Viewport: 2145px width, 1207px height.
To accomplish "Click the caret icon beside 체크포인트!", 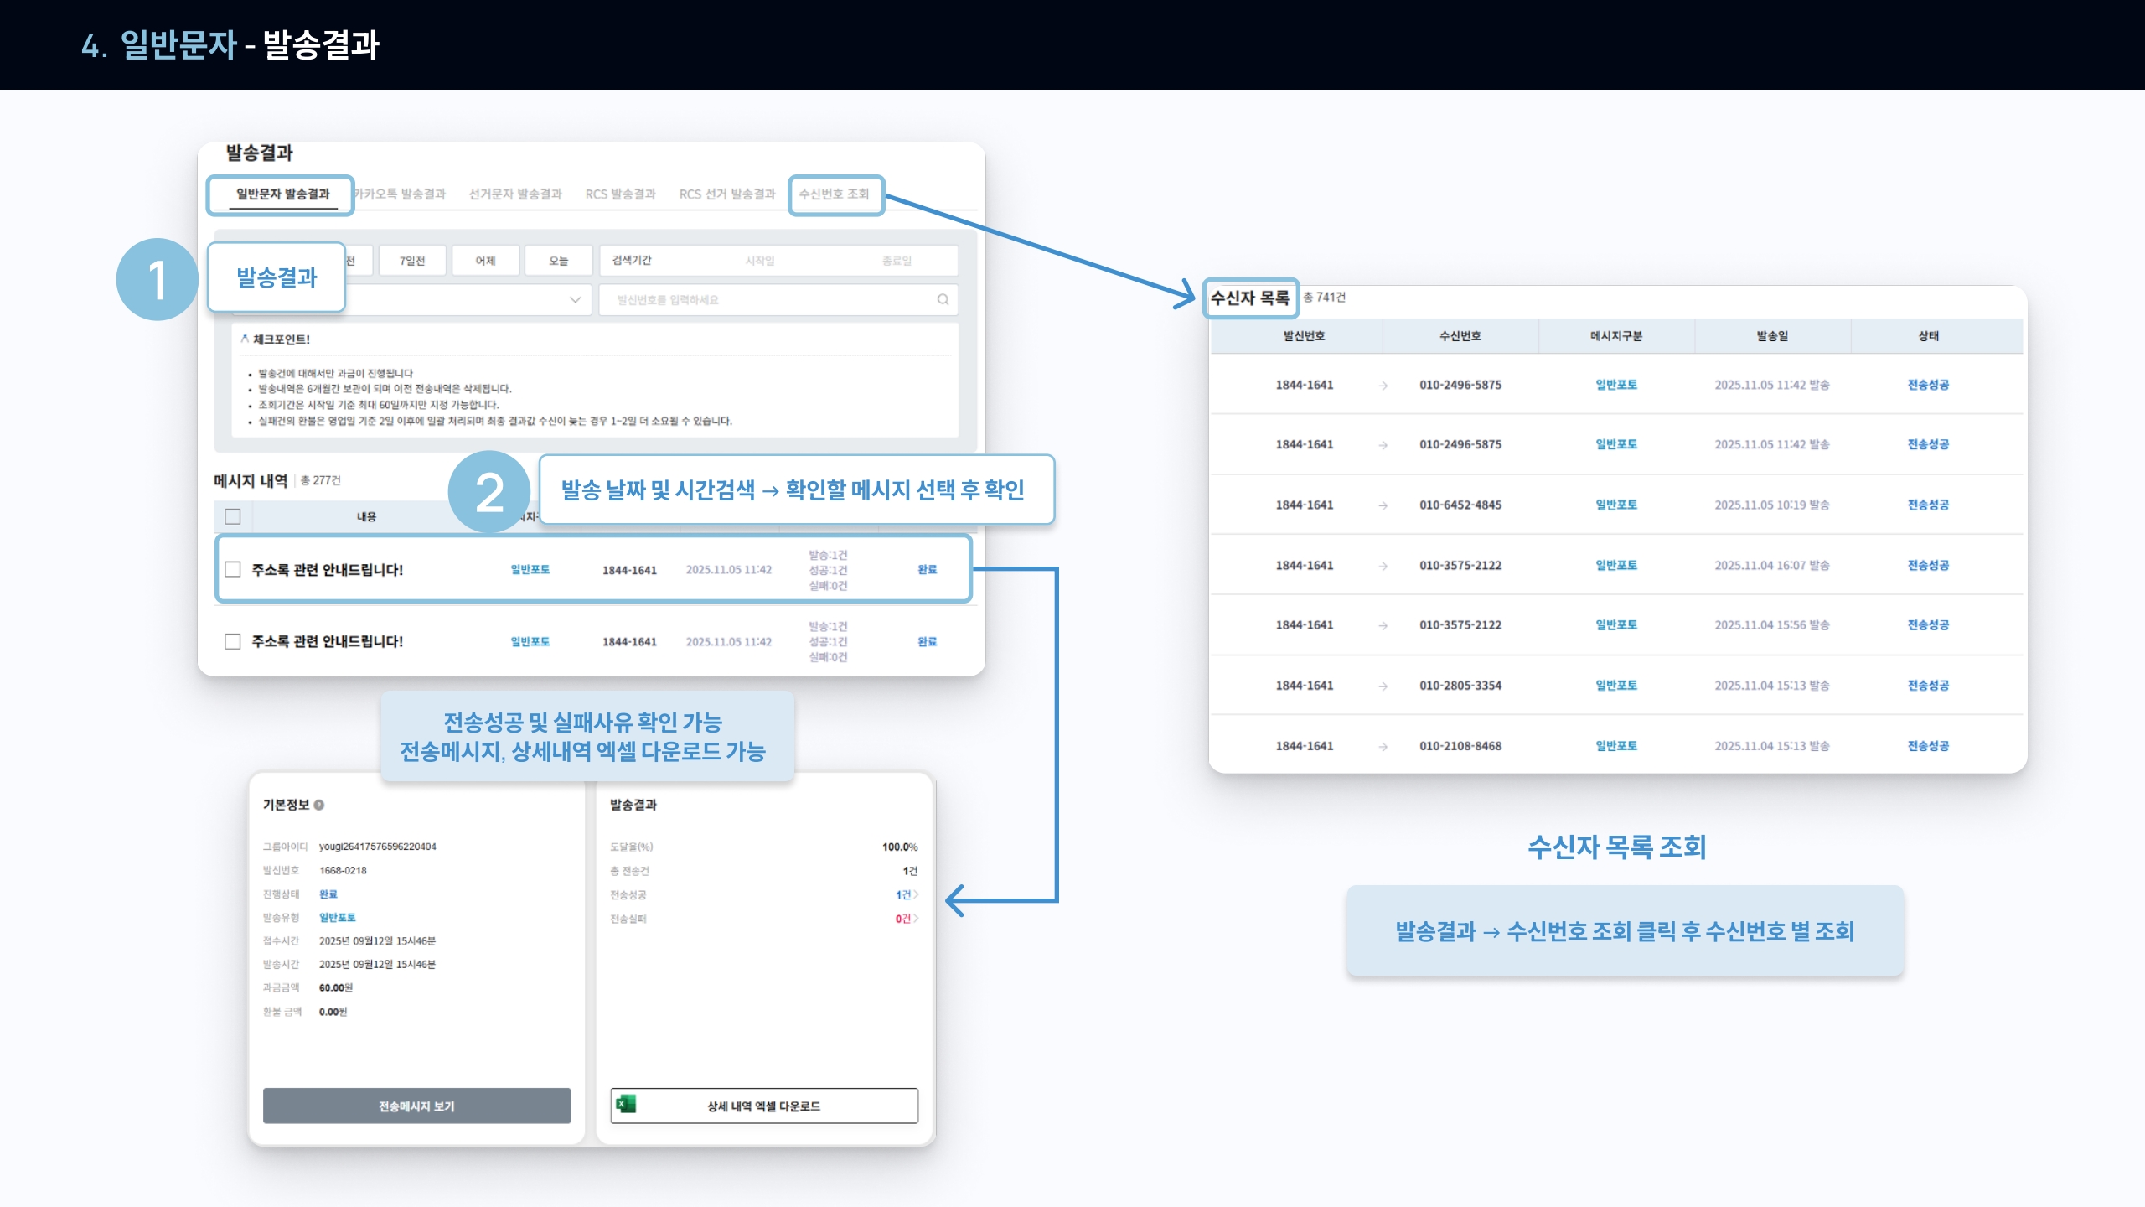I will [244, 339].
